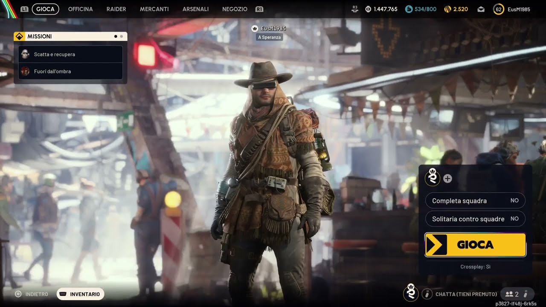Click the session code p3627-lf48j-6rk5s

point(516,304)
